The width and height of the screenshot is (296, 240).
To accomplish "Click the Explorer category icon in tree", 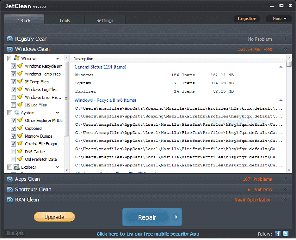I will point(17,167).
